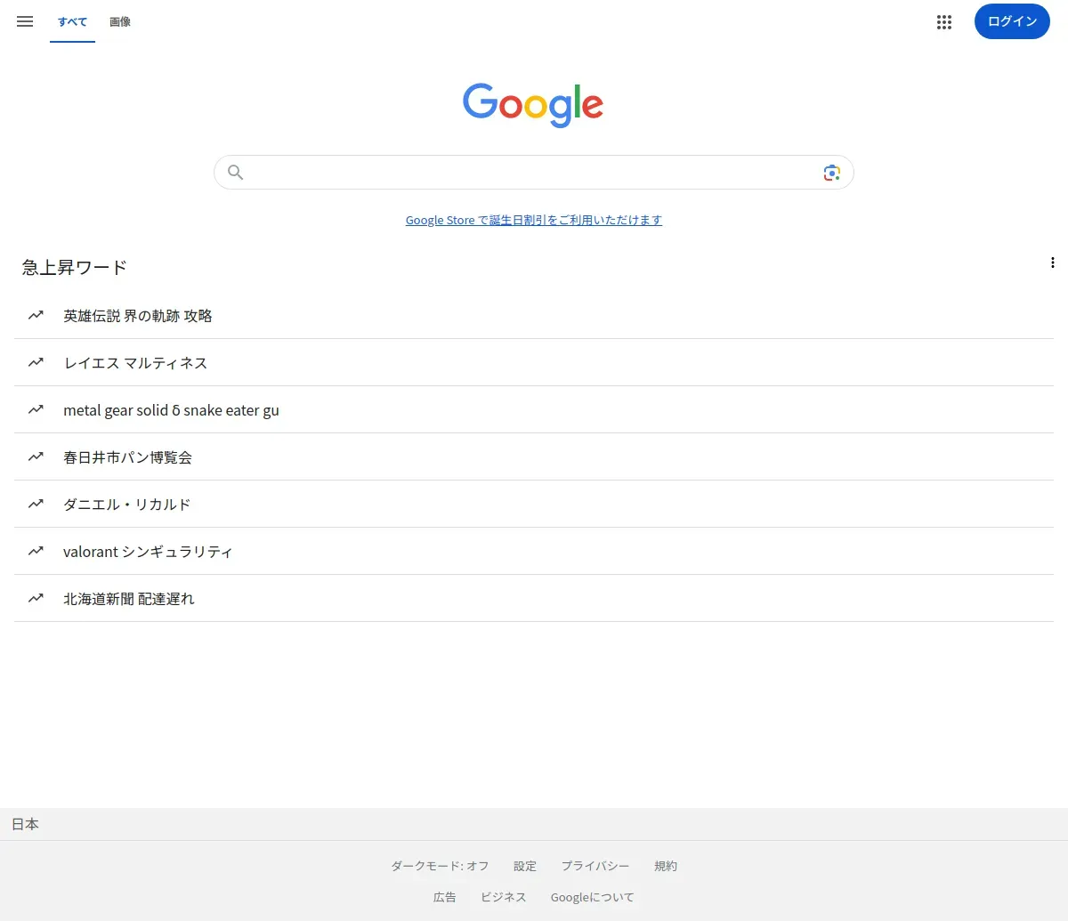
Task: Click the Google logo
Action: click(533, 105)
